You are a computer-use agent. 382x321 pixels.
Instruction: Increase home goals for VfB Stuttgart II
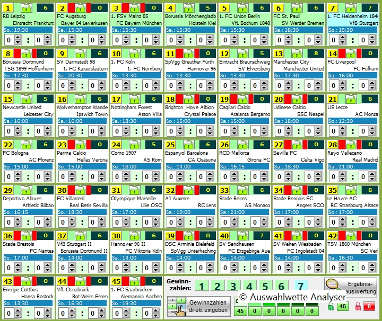[x=72, y=265]
